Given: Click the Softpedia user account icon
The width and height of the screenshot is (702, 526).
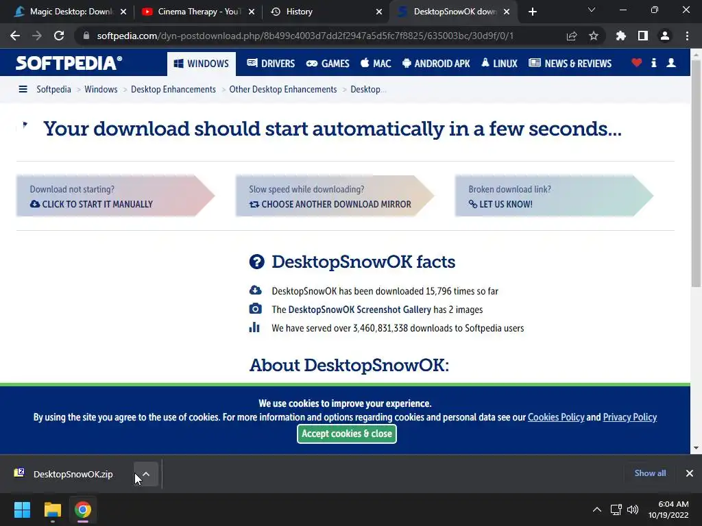Looking at the screenshot, I should (671, 63).
